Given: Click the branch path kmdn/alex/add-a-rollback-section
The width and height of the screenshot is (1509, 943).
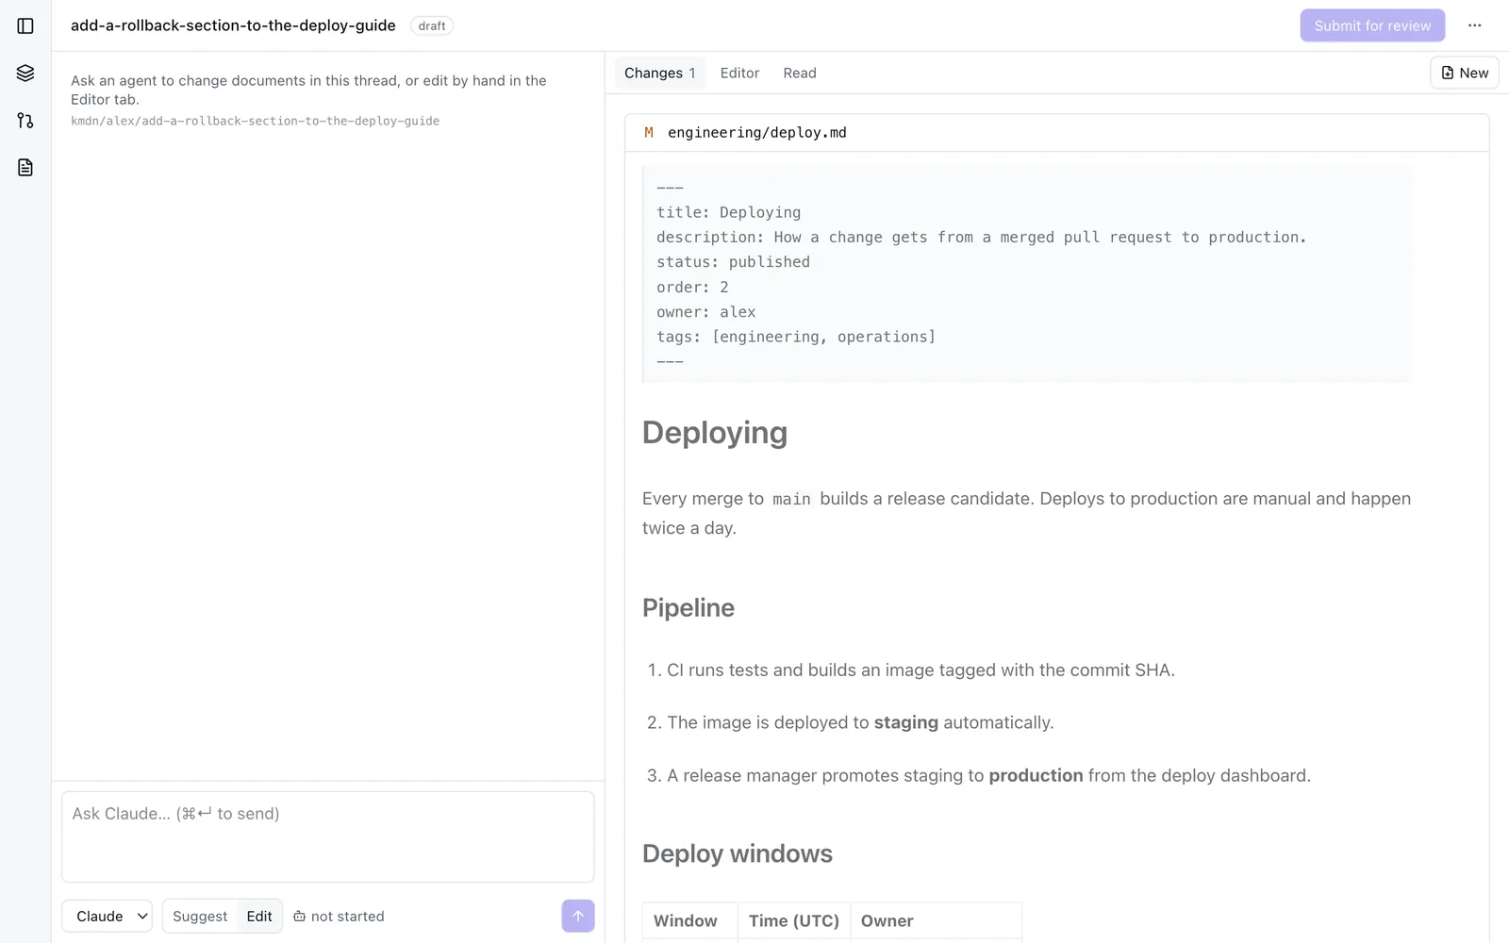Looking at the screenshot, I should 255,121.
